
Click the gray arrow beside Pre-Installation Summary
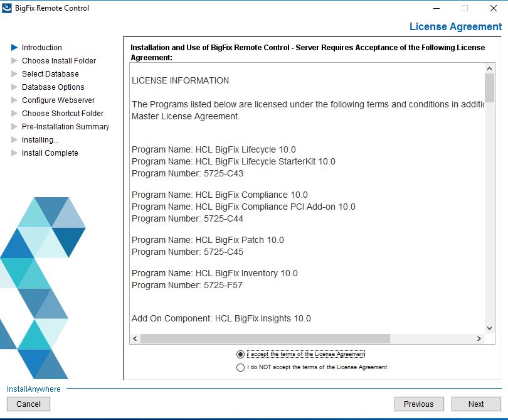[14, 126]
